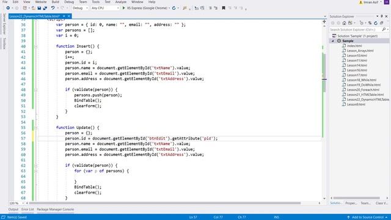Click the Increase Indent toolbar icon
Viewport: 391px width, 220px height.
point(202,8)
